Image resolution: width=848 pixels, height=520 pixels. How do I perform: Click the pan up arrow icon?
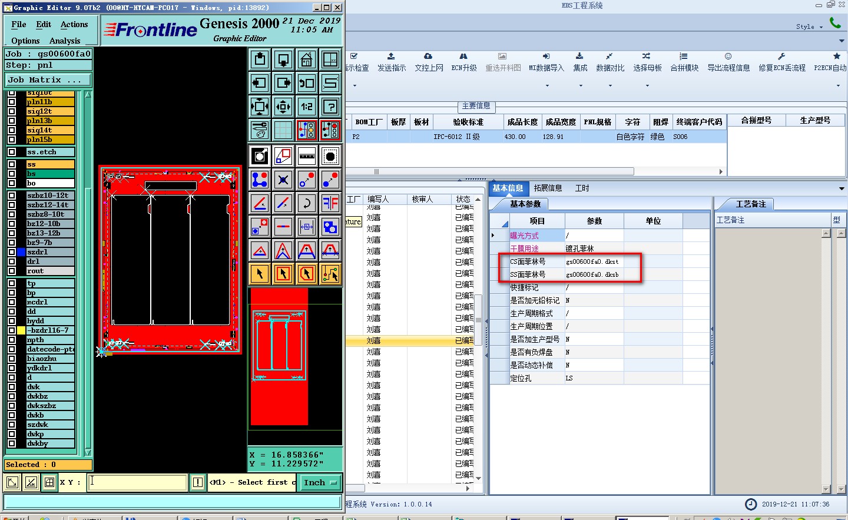[x=260, y=59]
